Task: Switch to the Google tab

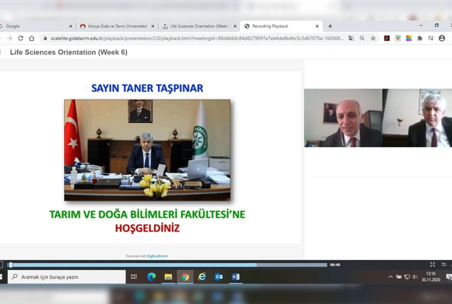Action: 33,26
